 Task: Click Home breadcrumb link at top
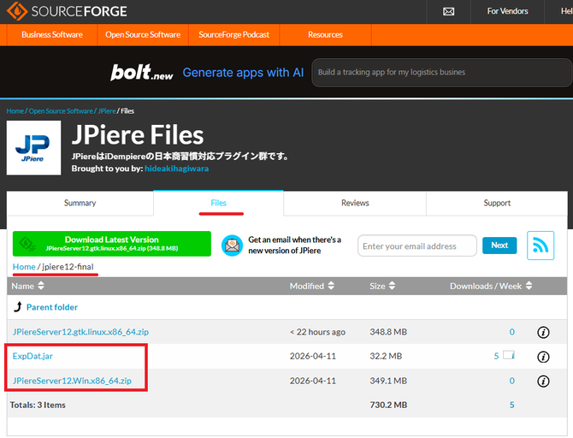point(15,110)
